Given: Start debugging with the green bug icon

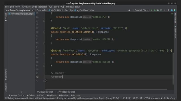Looking at the screenshot, I should tap(155, 10).
